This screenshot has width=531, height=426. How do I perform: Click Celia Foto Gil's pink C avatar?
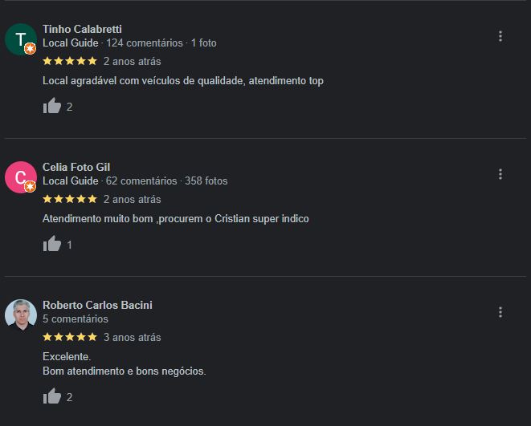click(21, 177)
